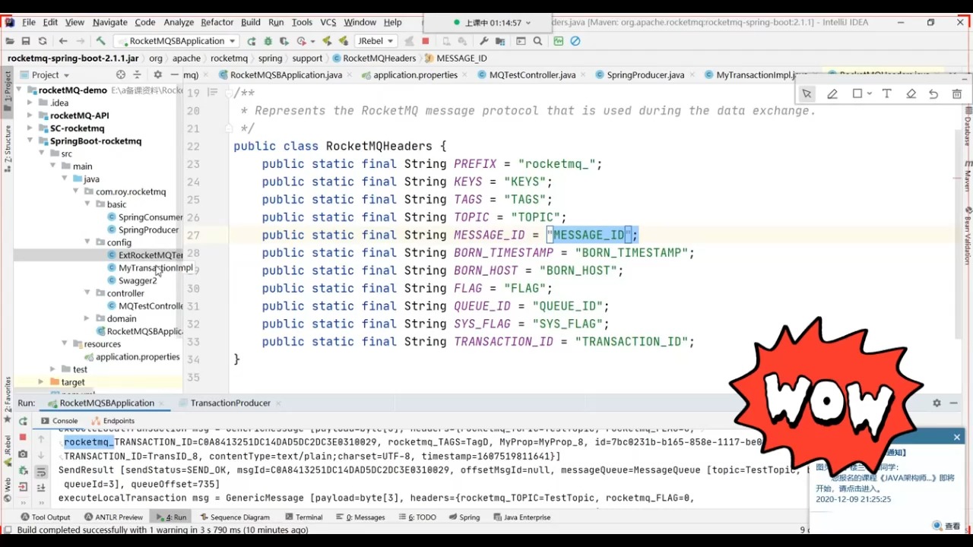Switch to the Console tab
Image resolution: width=973 pixels, height=547 pixels.
tap(59, 421)
